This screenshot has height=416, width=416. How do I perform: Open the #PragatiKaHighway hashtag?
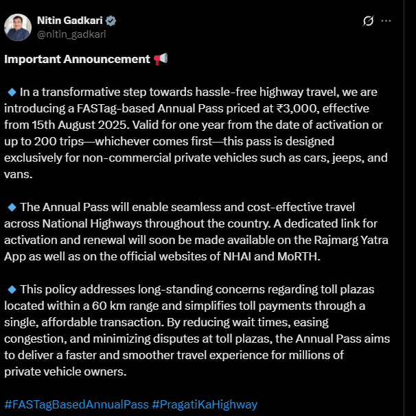(205, 404)
